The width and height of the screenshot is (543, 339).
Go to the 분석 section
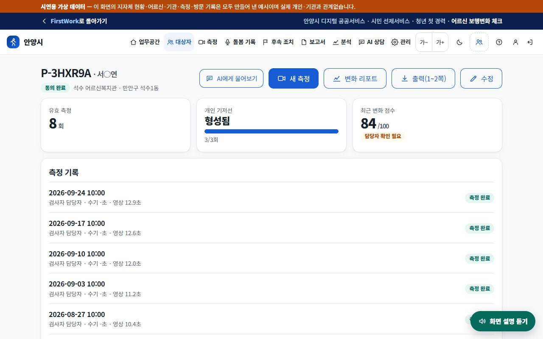[342, 42]
